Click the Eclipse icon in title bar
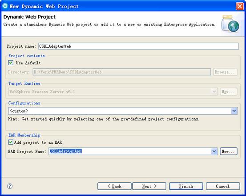 click(x=5, y=6)
